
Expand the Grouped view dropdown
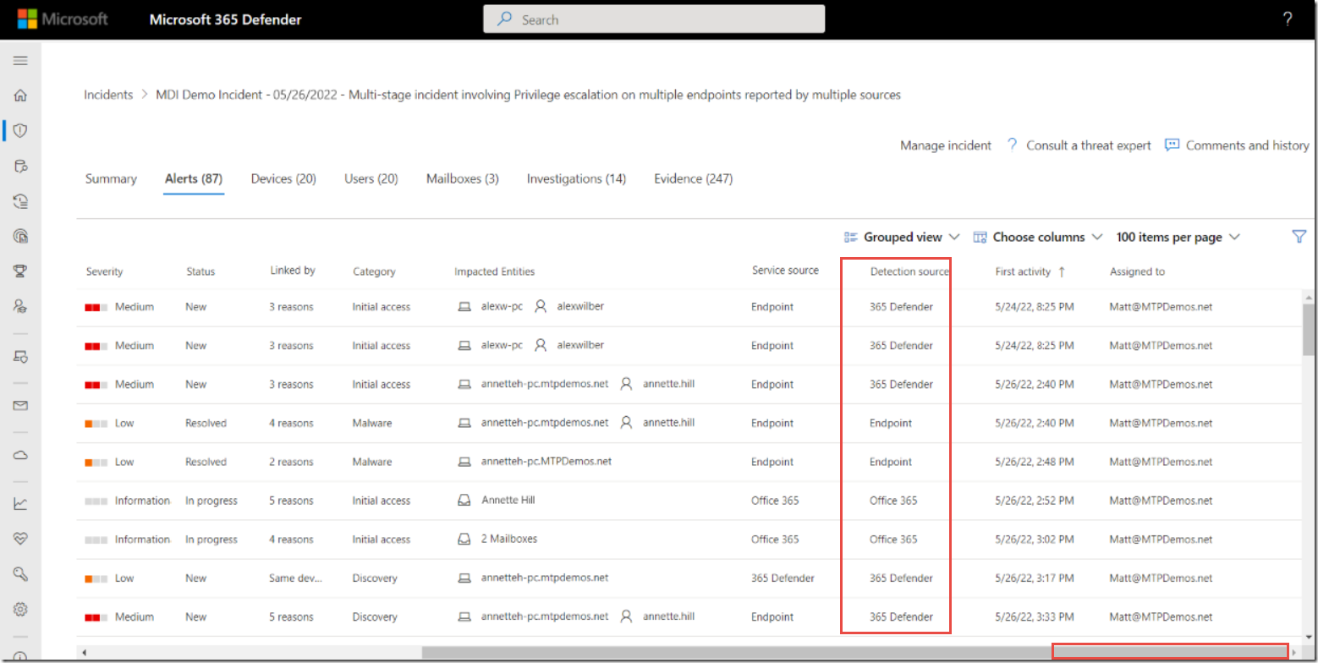click(902, 237)
